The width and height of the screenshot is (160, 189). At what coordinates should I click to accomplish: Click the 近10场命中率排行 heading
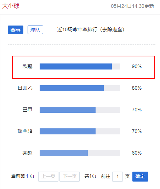tap(77, 29)
